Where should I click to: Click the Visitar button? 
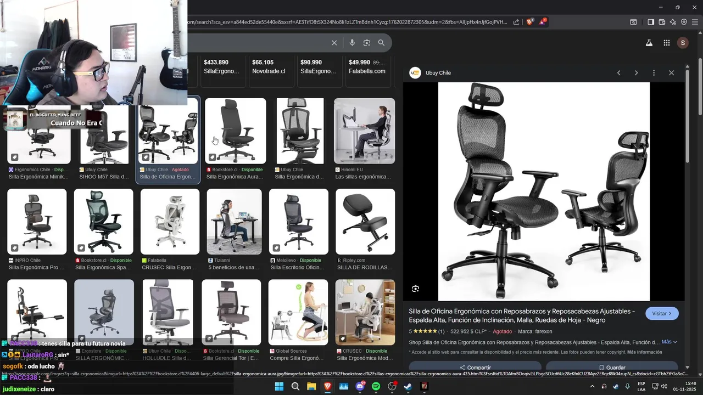point(662,313)
